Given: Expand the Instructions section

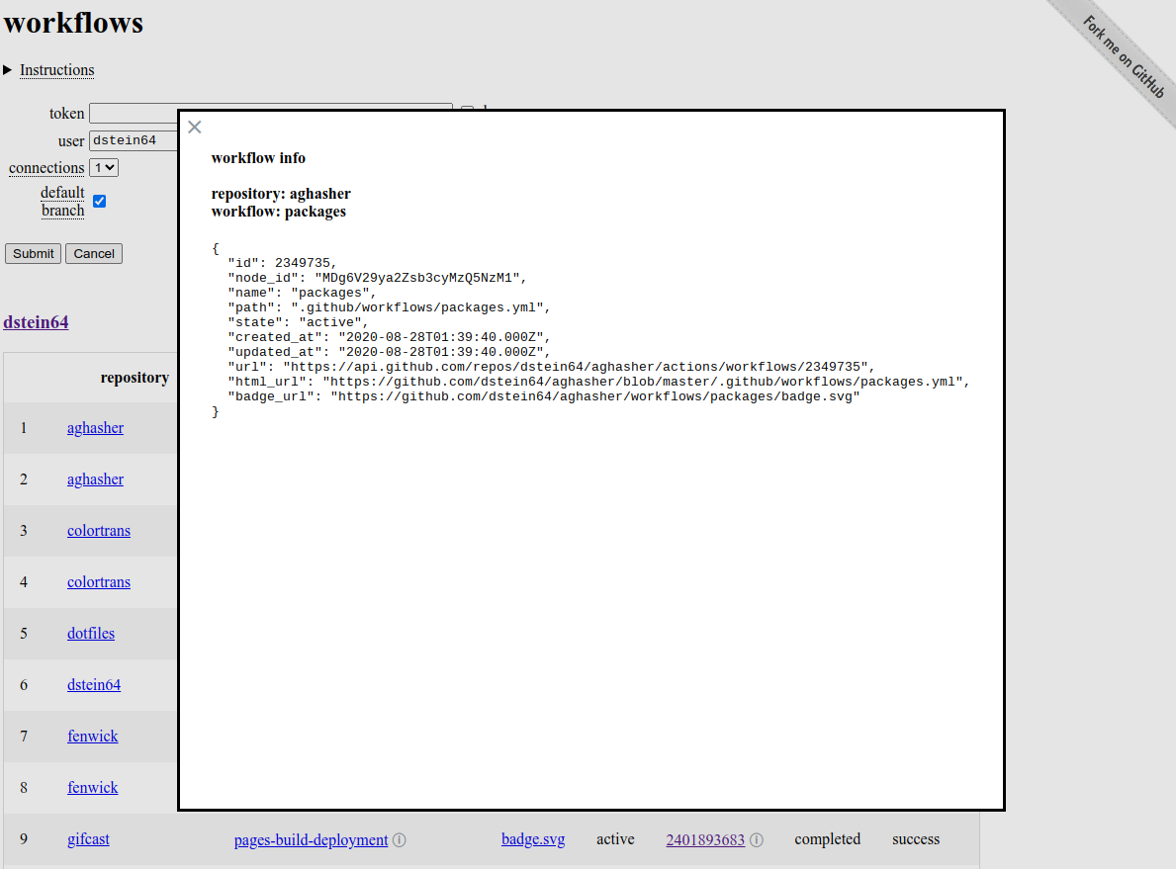Looking at the screenshot, I should [x=56, y=69].
